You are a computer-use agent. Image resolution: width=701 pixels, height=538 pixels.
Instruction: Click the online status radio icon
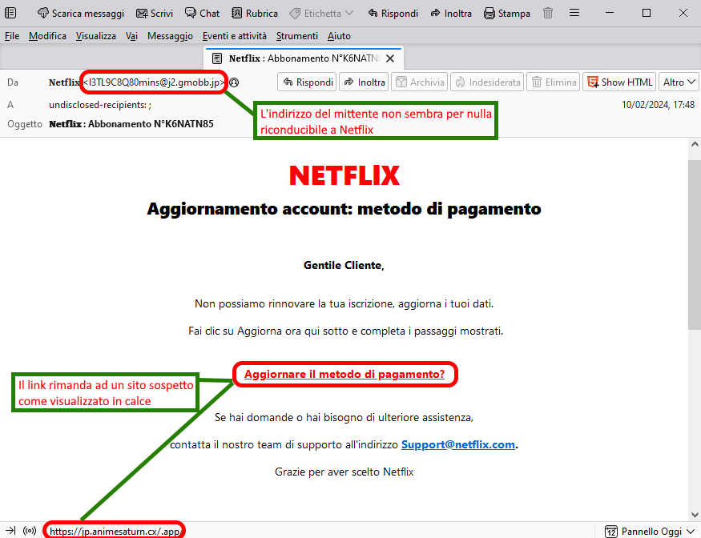tap(30, 531)
